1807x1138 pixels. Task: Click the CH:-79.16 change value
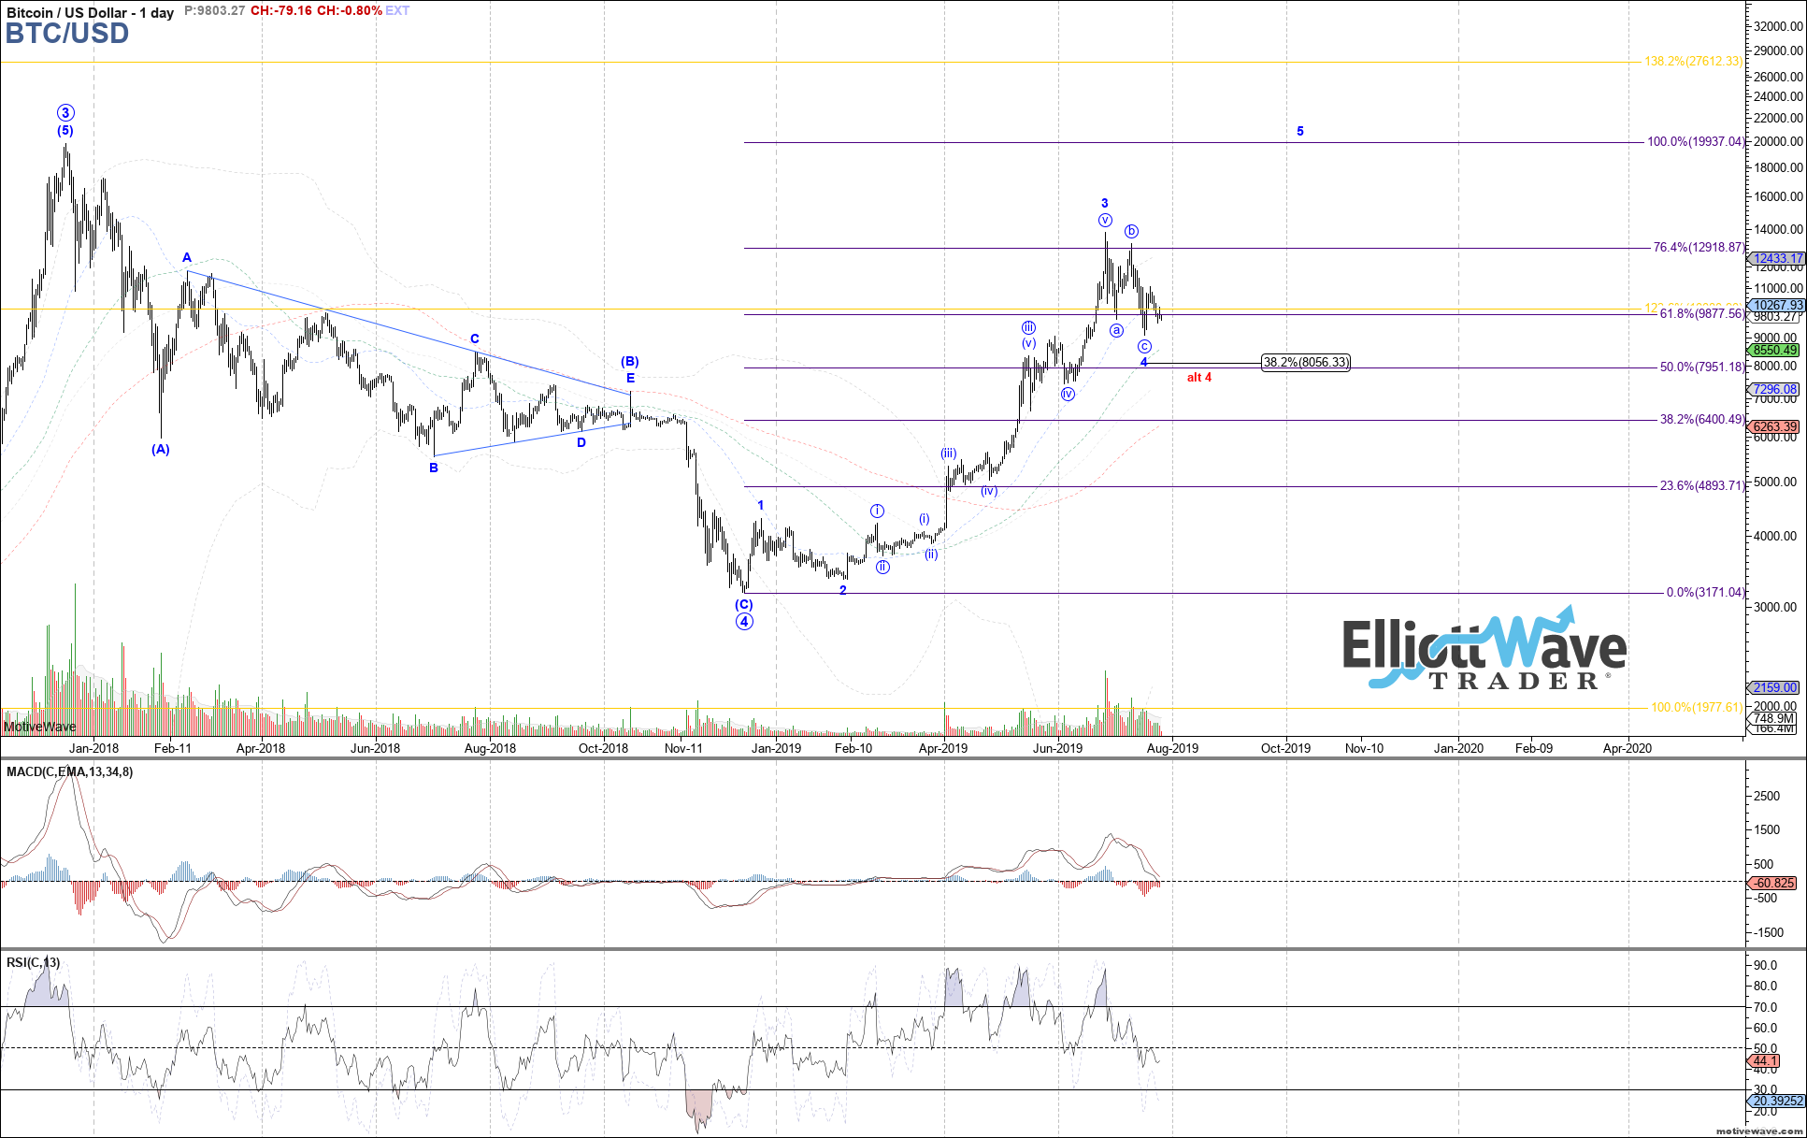281,10
